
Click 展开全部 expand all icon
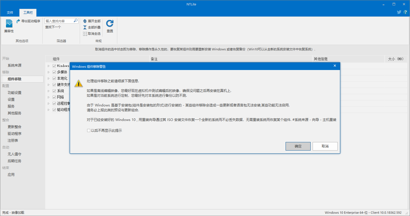click(85, 21)
